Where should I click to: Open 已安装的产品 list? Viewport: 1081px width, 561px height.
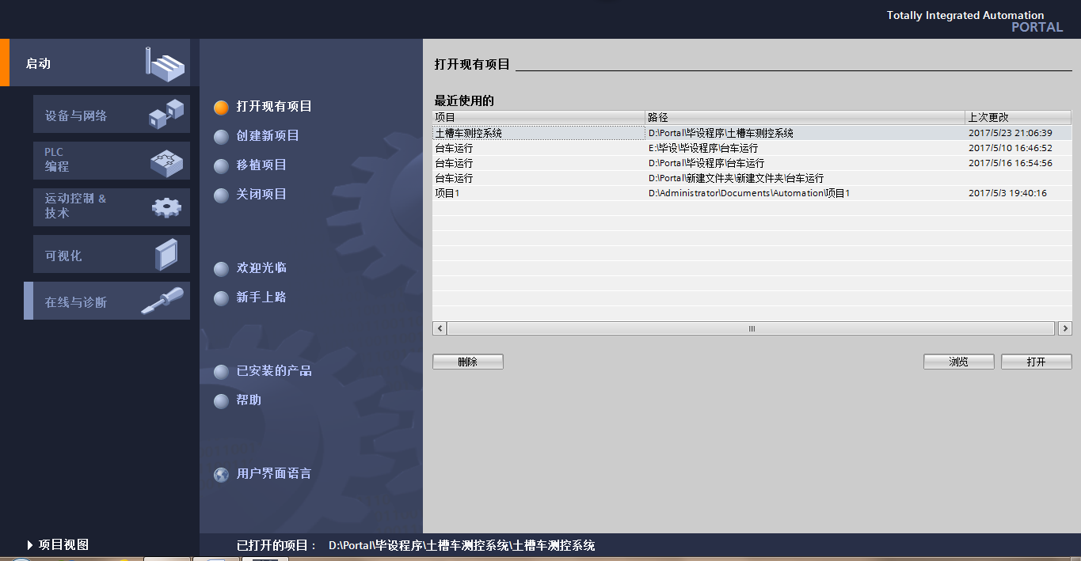point(274,370)
